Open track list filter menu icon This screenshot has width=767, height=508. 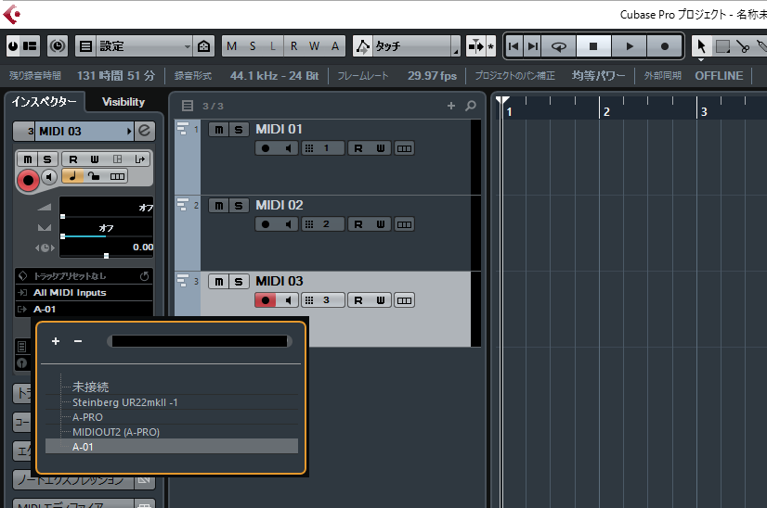(188, 106)
